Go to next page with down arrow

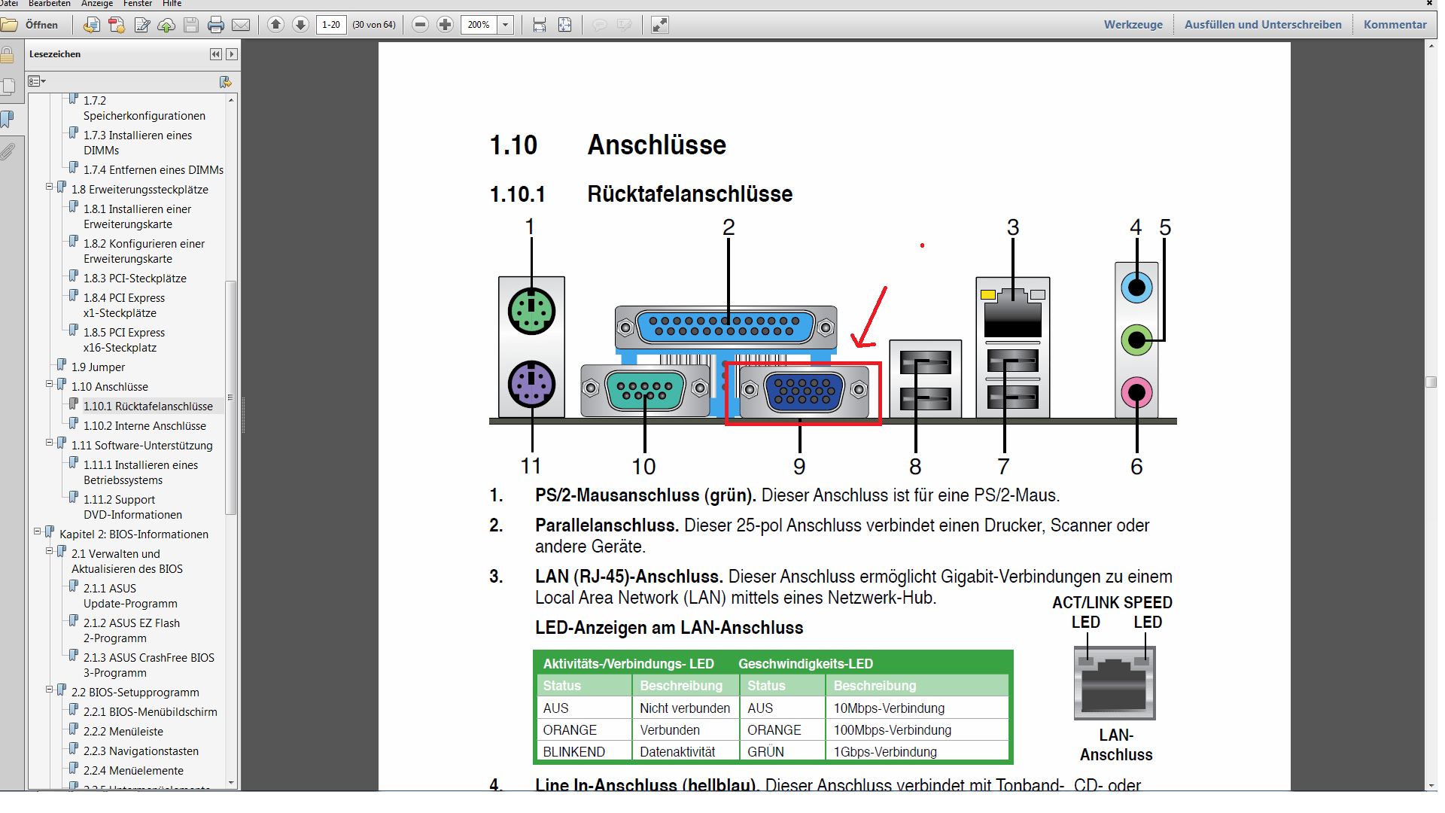(300, 25)
